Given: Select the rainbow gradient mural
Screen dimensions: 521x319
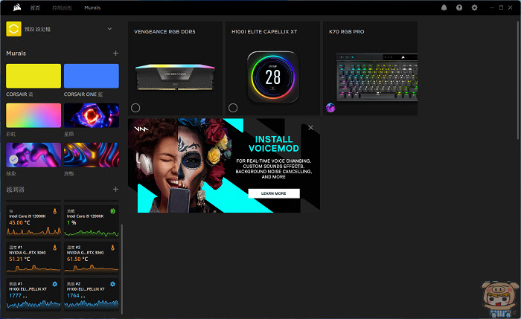Looking at the screenshot, I should [x=33, y=115].
